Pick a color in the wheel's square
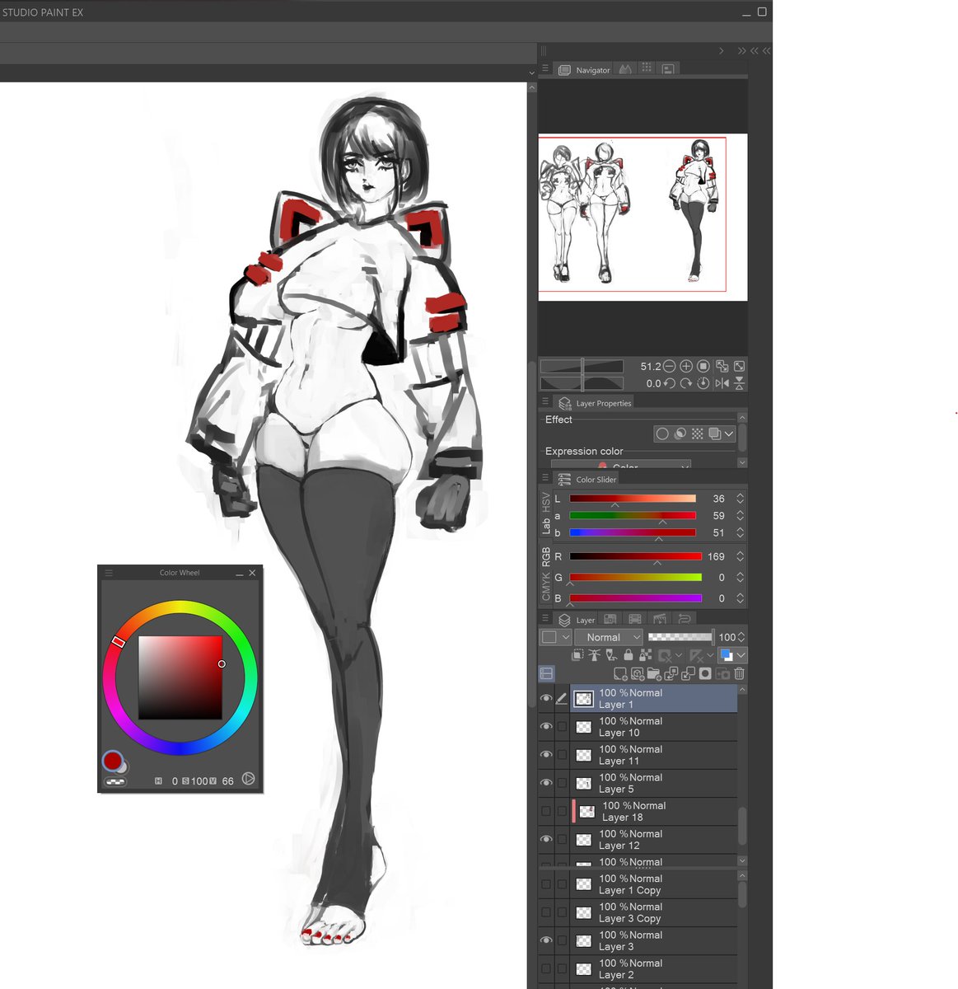Viewport: 958px width, 989px height. click(180, 677)
